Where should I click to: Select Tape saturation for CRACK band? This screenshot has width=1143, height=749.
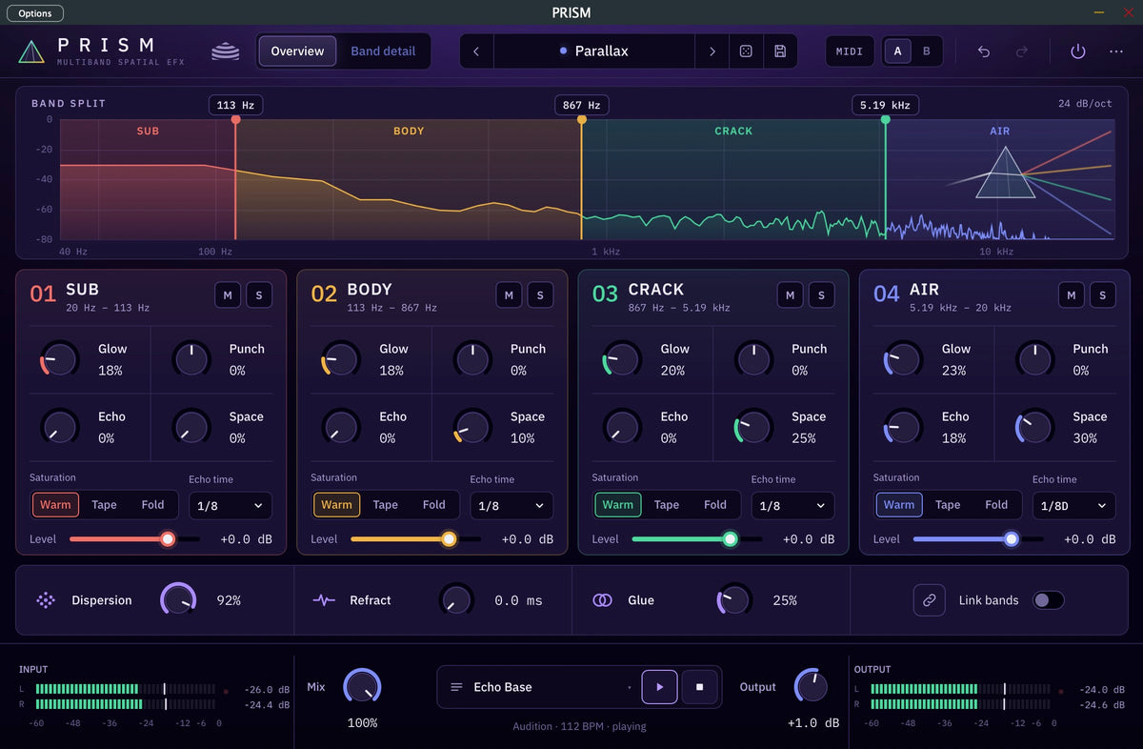(667, 505)
